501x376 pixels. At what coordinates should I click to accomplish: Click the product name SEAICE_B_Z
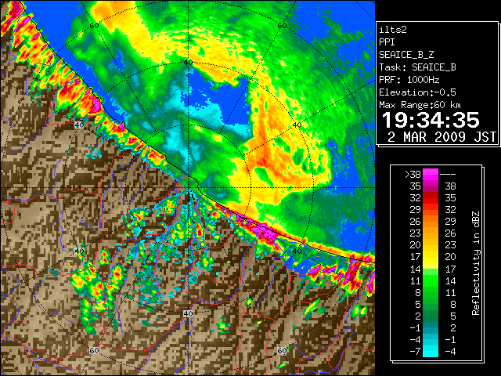(x=406, y=55)
